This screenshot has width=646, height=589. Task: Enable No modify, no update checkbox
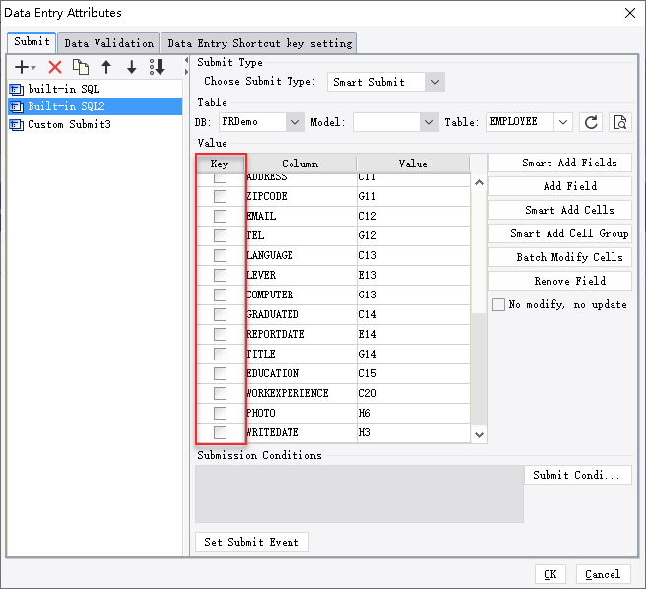pos(498,305)
